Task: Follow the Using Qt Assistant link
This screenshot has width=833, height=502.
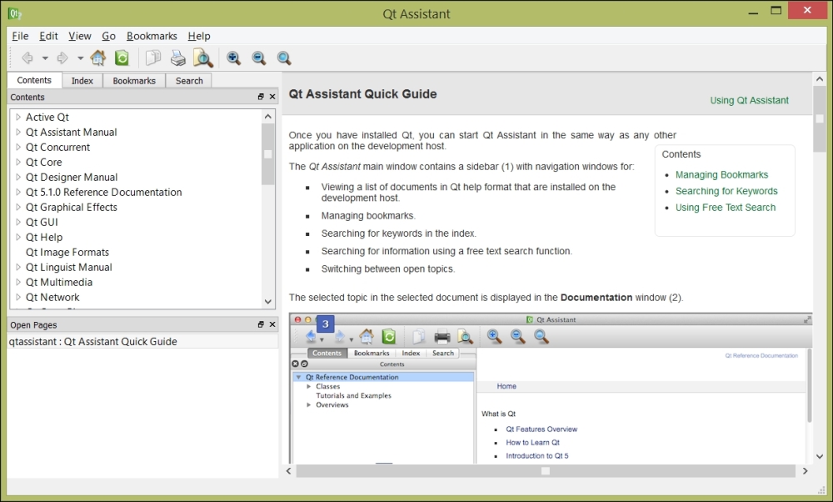Action: 749,101
